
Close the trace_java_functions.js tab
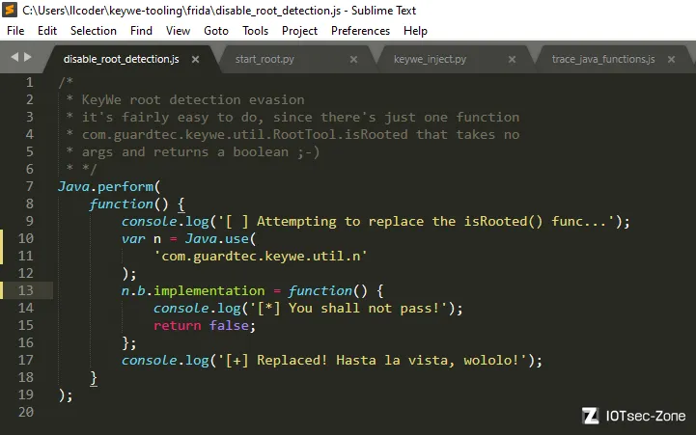[671, 59]
